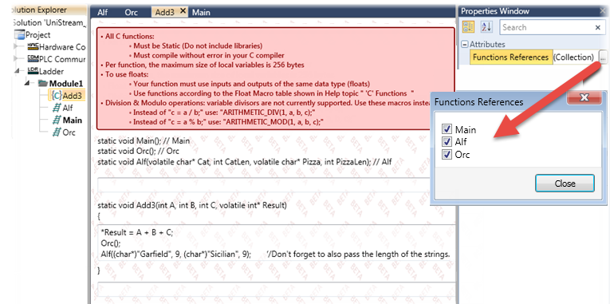610x304 pixels.
Task: Click the Alphabetical sort icon in Properties
Action: click(x=486, y=27)
